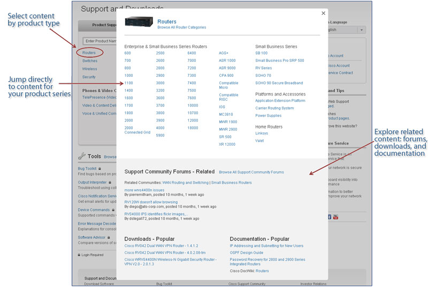Viewport: 428px width, 287px height.
Task: Open the MC3810 link
Action: 226,115
